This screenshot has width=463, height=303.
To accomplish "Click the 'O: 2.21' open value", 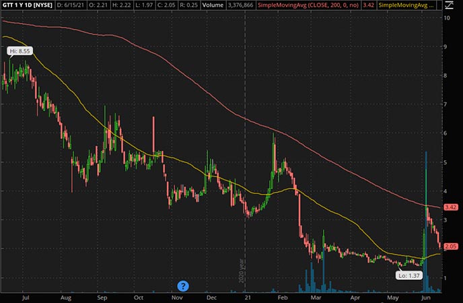I will 98,5.
